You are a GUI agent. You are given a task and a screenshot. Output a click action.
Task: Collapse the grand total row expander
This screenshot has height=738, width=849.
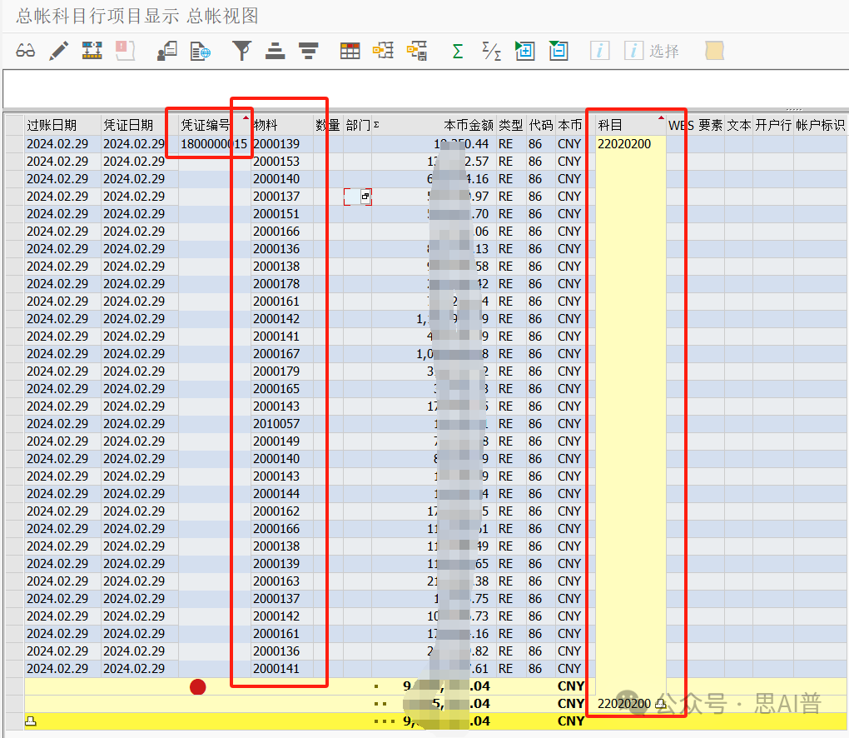pyautogui.click(x=31, y=721)
